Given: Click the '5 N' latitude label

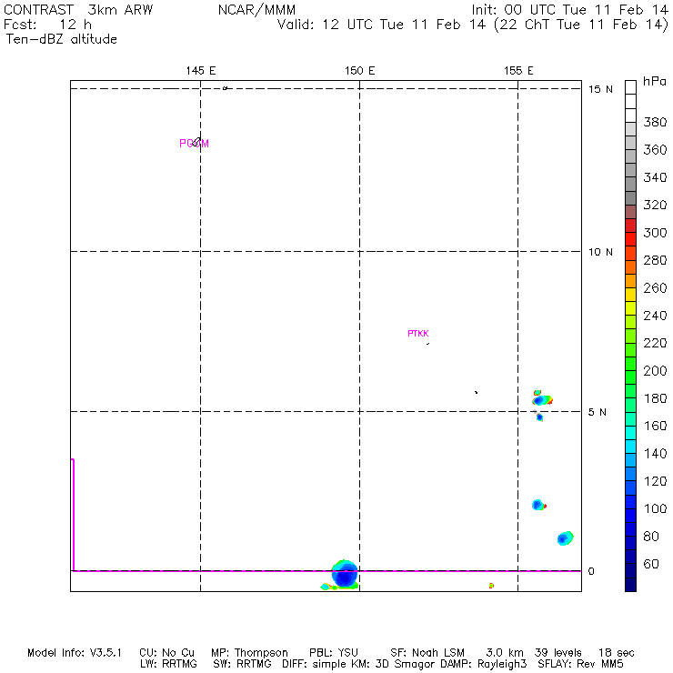Looking at the screenshot, I should point(597,412).
